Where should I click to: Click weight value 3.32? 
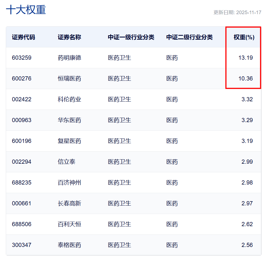[247, 99]
